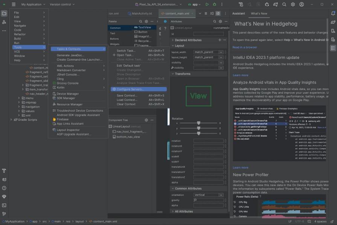The height and width of the screenshot is (225, 337).
Task: Open IDE settings gear in title bar
Action: [x=293, y=4]
